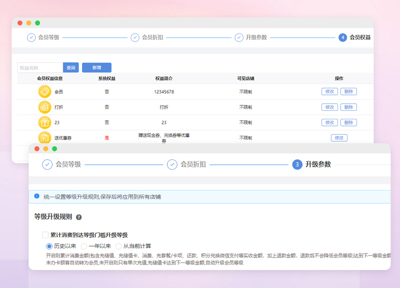This screenshot has height=288, width=400.
Task: Click 会员等级 checkmark step icon in front window
Action: [47, 165]
